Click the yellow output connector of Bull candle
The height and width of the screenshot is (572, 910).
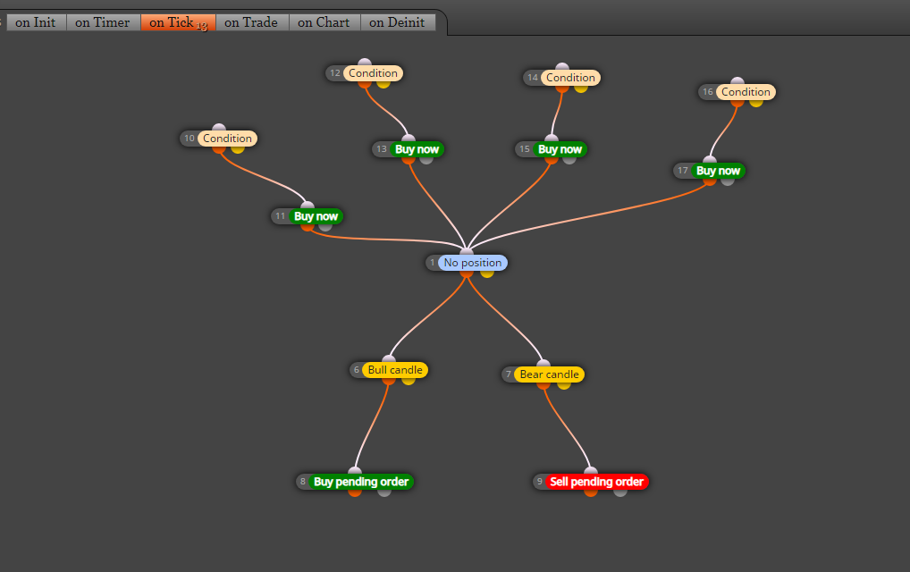409,381
